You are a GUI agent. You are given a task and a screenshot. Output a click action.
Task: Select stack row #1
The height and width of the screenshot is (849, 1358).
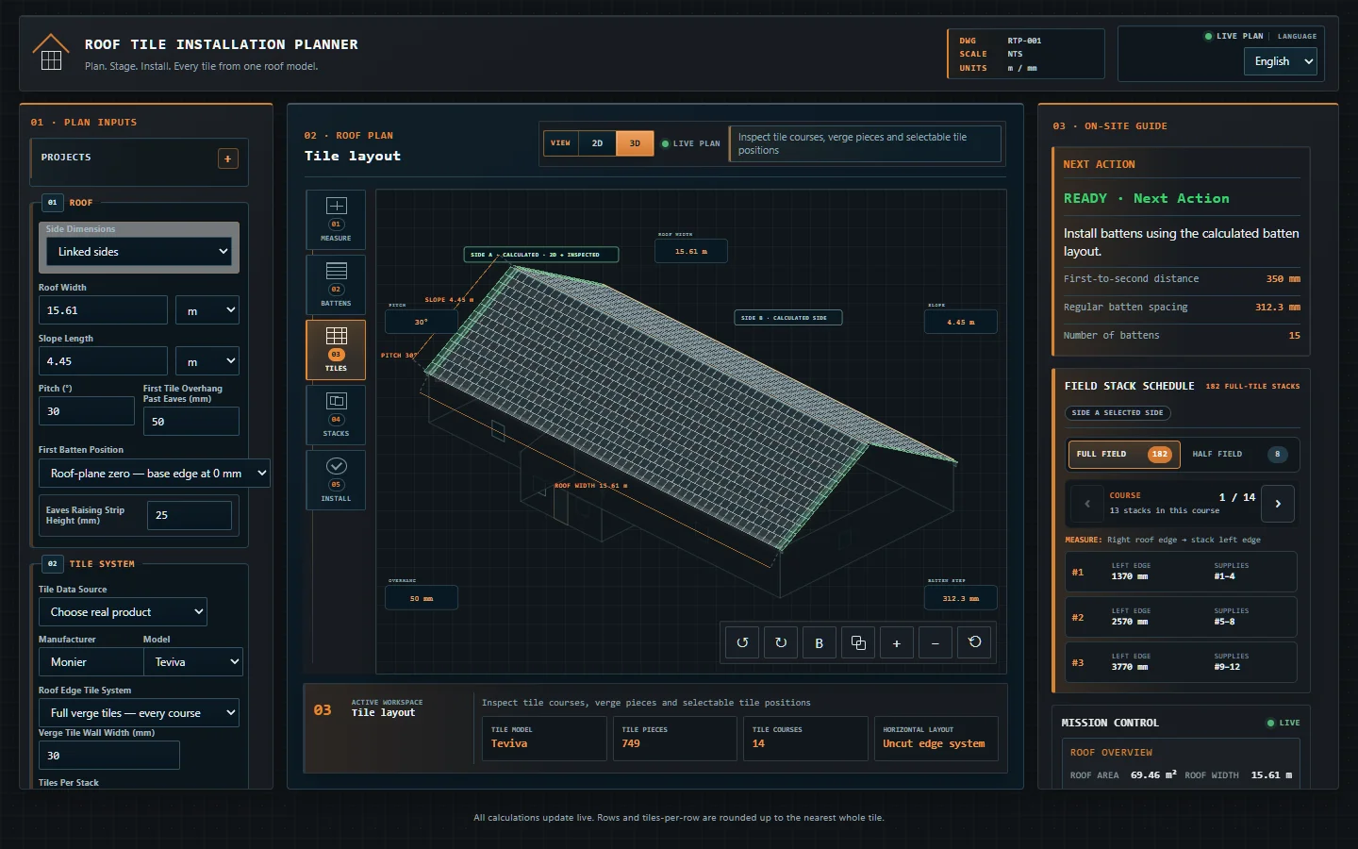click(1182, 572)
